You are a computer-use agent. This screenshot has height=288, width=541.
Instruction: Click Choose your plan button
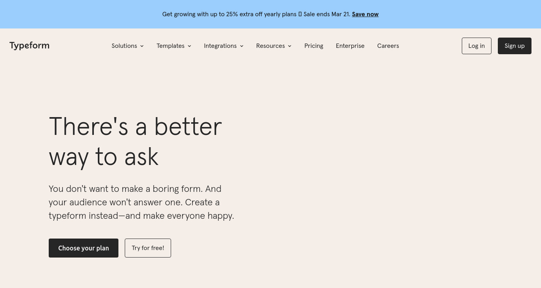[x=84, y=248]
